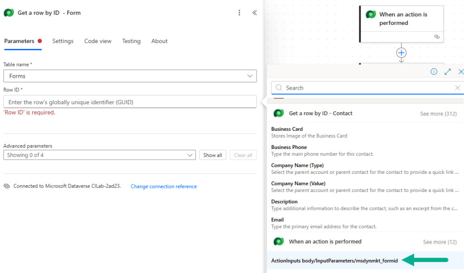
Task: Click the Show all button
Action: click(213, 155)
